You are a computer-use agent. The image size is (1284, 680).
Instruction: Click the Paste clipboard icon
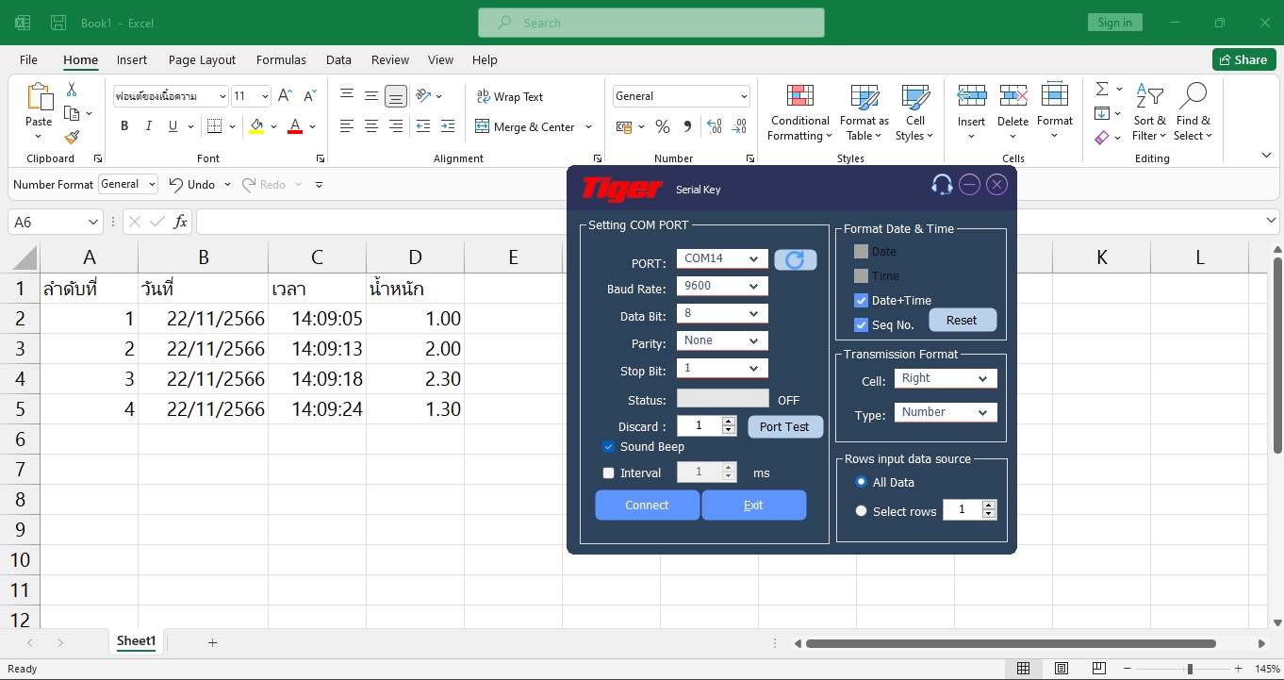click(x=39, y=97)
